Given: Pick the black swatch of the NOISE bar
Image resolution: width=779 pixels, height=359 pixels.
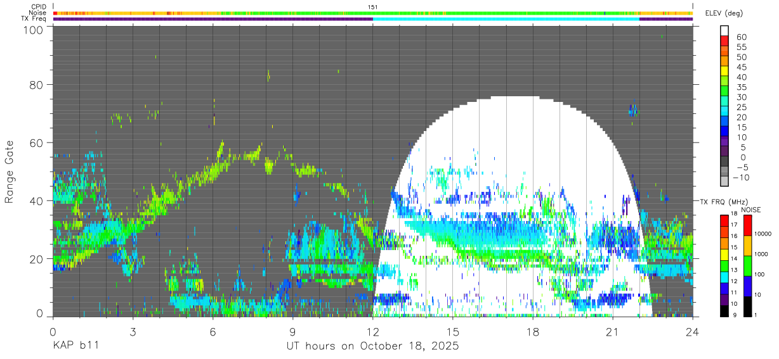Looking at the screenshot, I should pos(747,306).
